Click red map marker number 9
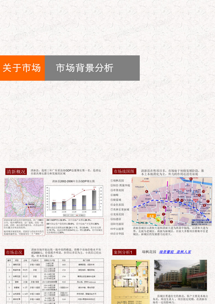215x304 pixels. pos(199,195)
